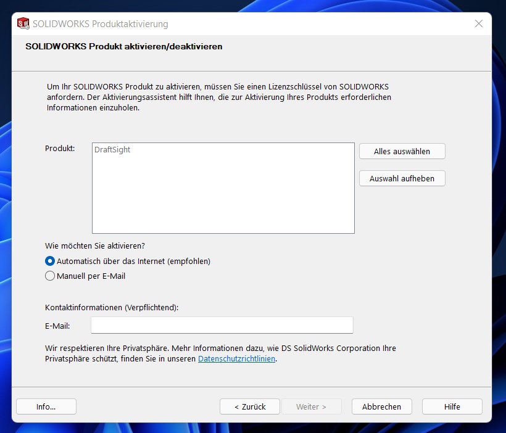Focus the E-Mail input field

pyautogui.click(x=222, y=325)
